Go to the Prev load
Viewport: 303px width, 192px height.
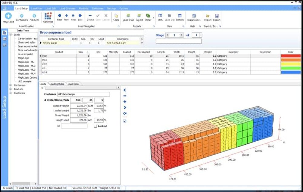[x=66, y=17]
